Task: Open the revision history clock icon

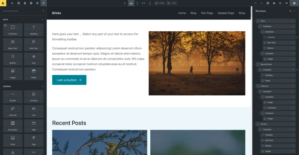Action: pos(31,3)
